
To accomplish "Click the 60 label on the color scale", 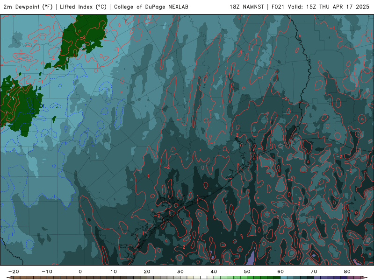I will coord(280,272).
